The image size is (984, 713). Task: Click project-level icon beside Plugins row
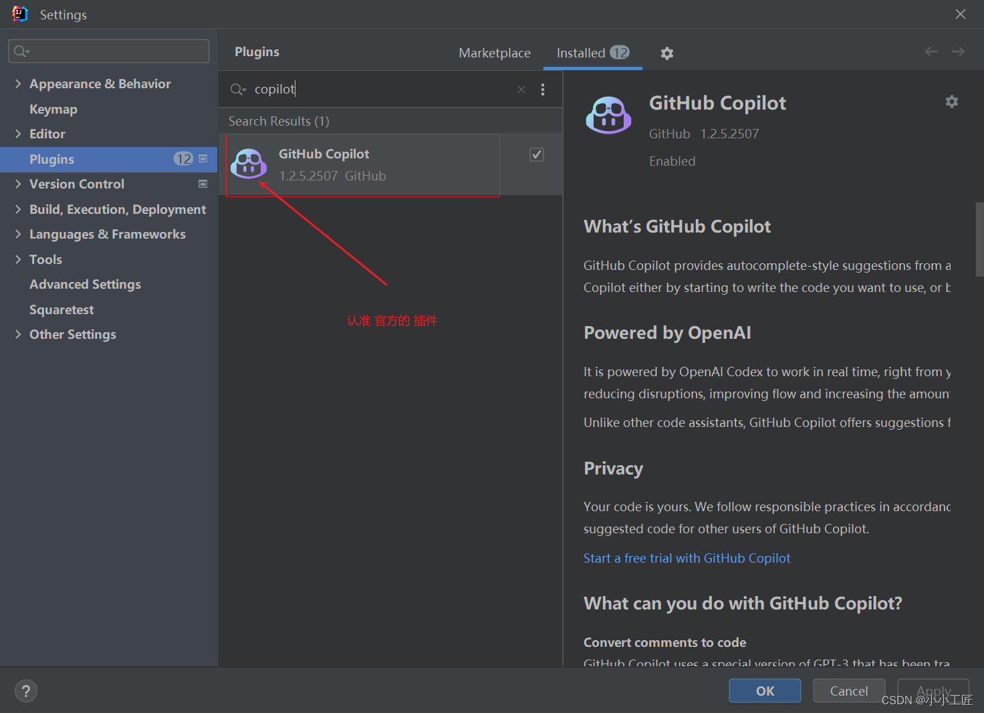pos(203,158)
